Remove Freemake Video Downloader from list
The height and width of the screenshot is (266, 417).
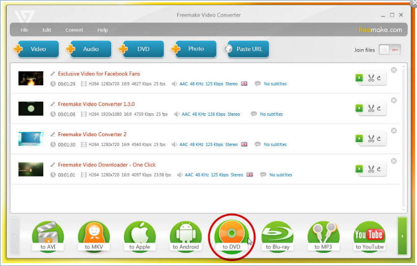tap(394, 161)
